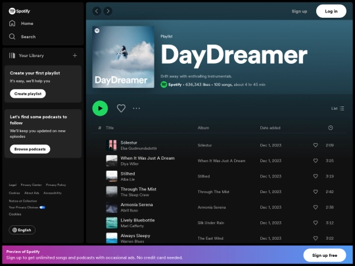The image size is (355, 266).
Task: Open artist Elsa Gudmundsdottir
Action: pyautogui.click(x=139, y=148)
